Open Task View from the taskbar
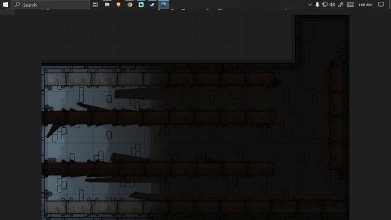 tap(95, 4)
